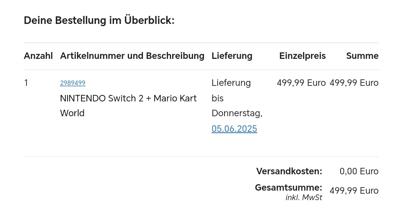Click the Einzelpreis column header

[303, 56]
